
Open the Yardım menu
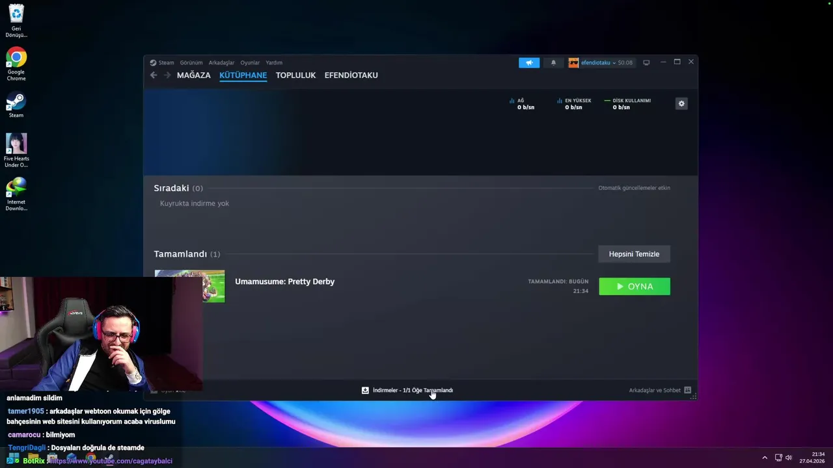pos(274,62)
